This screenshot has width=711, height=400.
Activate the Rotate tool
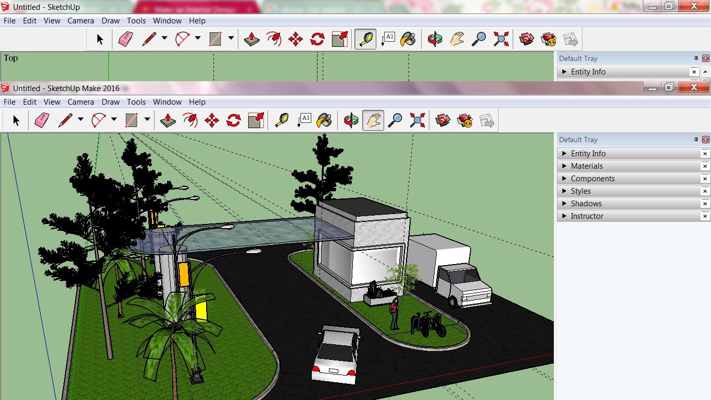click(x=233, y=120)
